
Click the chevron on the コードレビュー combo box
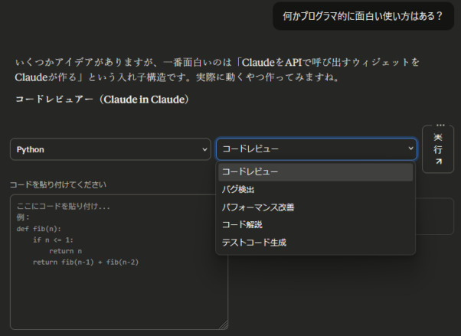[x=410, y=149]
